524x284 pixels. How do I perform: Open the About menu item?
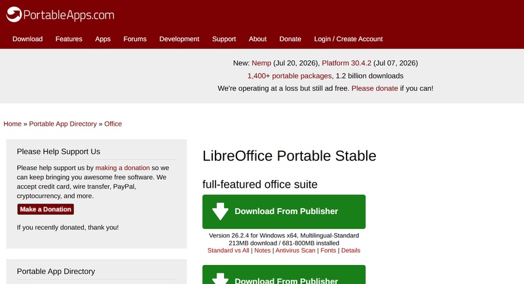point(257,39)
